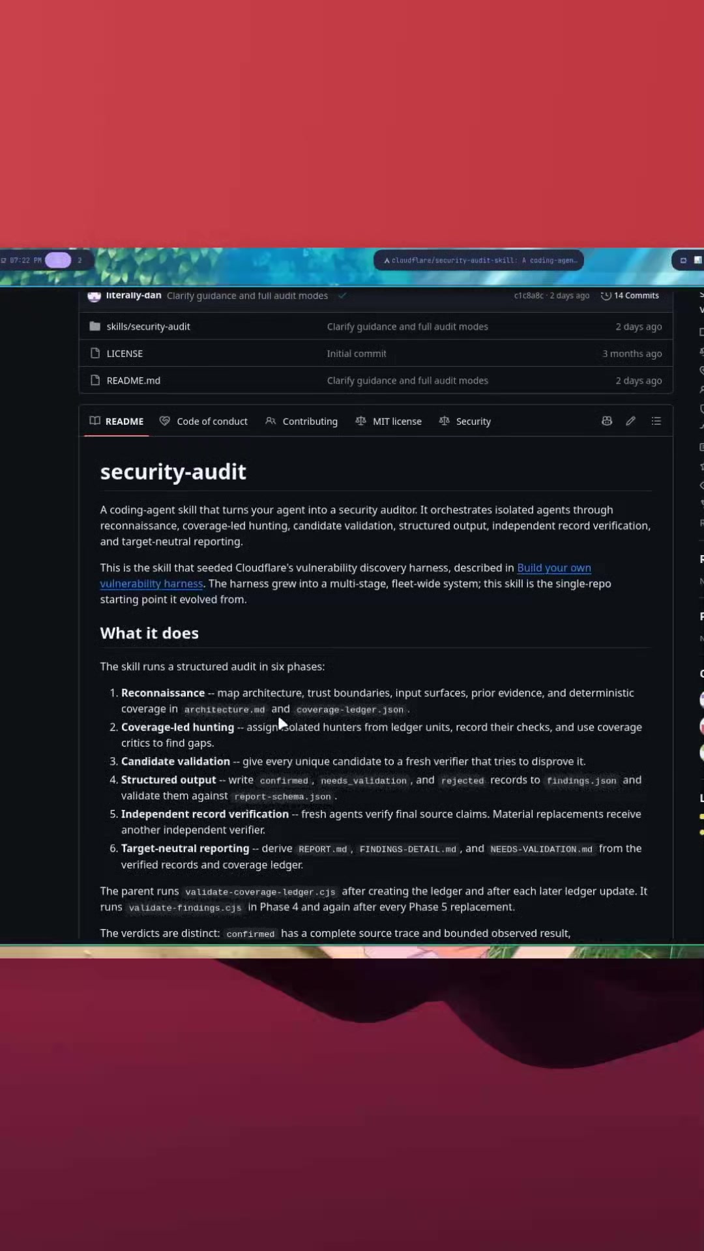The image size is (704, 1251).
Task: Click the 'FINDINGS-DETAIL.md' code span
Action: pyautogui.click(x=408, y=849)
